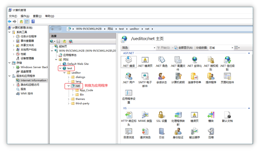Collapse the net application node
The height and width of the screenshot is (151, 260).
[x=68, y=86]
